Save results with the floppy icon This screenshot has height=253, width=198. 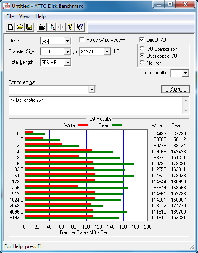click(29, 27)
